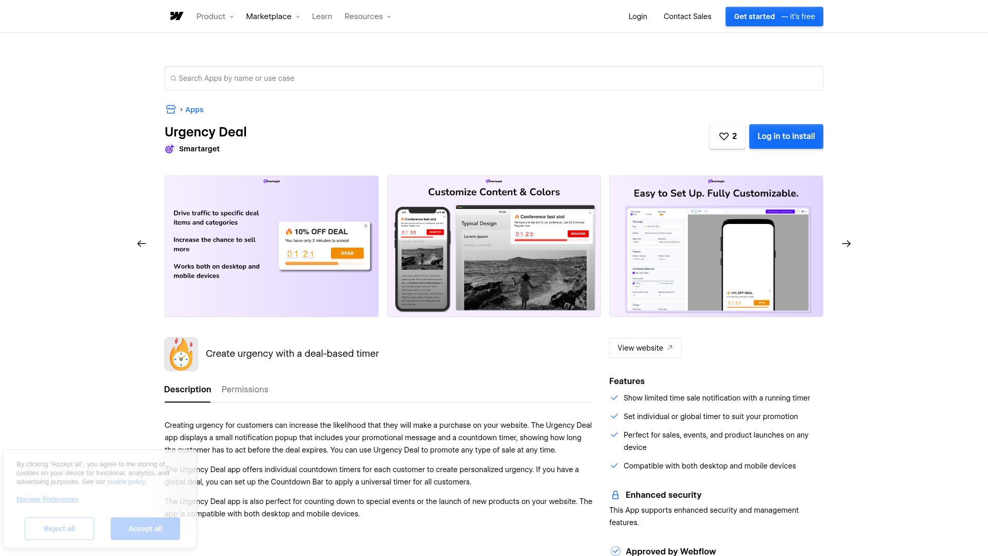Screen dimensions: 988x556
Task: Click the search magnifier icon
Action: click(x=173, y=78)
